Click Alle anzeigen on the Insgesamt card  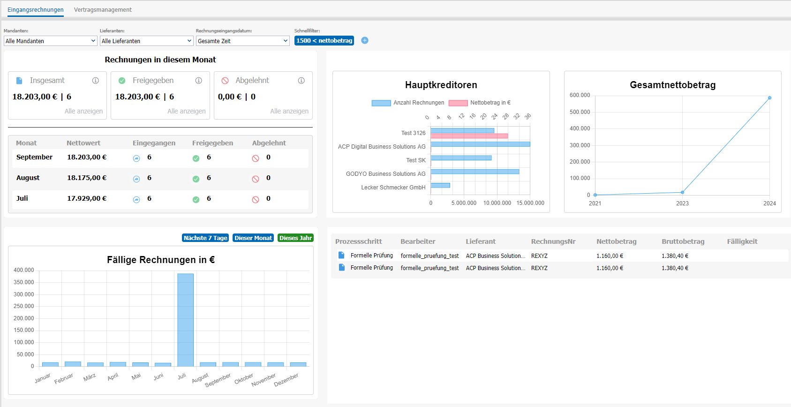pyautogui.click(x=83, y=111)
